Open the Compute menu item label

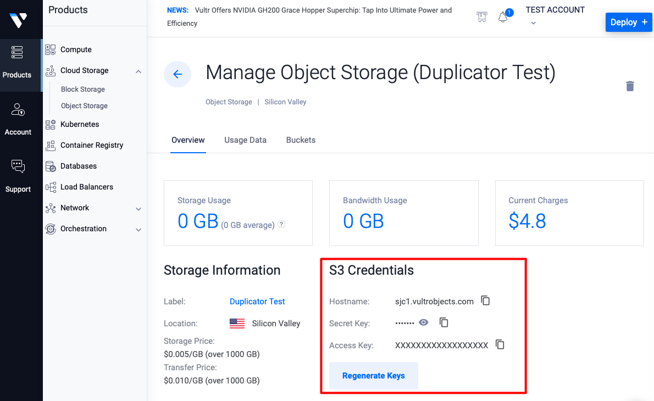(x=76, y=49)
